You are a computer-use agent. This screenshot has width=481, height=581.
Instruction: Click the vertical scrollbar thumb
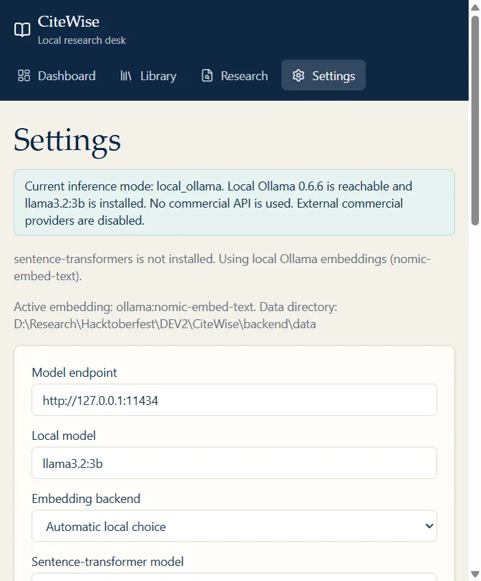[475, 121]
